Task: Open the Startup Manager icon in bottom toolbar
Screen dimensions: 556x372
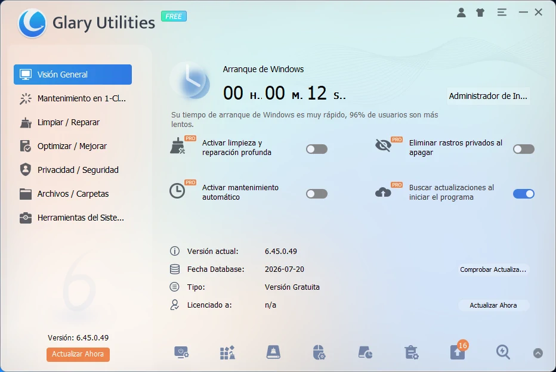Action: 181,352
